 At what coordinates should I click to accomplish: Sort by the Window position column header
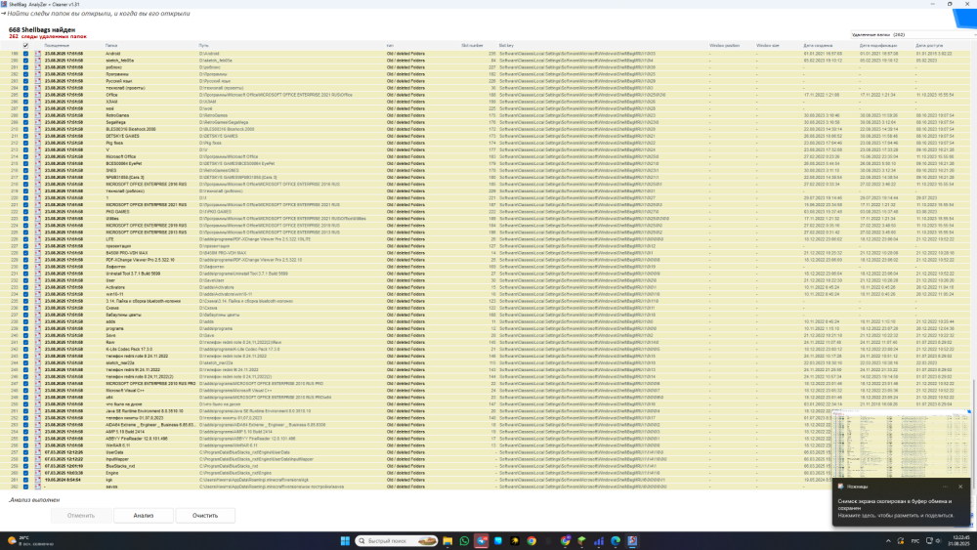click(725, 46)
